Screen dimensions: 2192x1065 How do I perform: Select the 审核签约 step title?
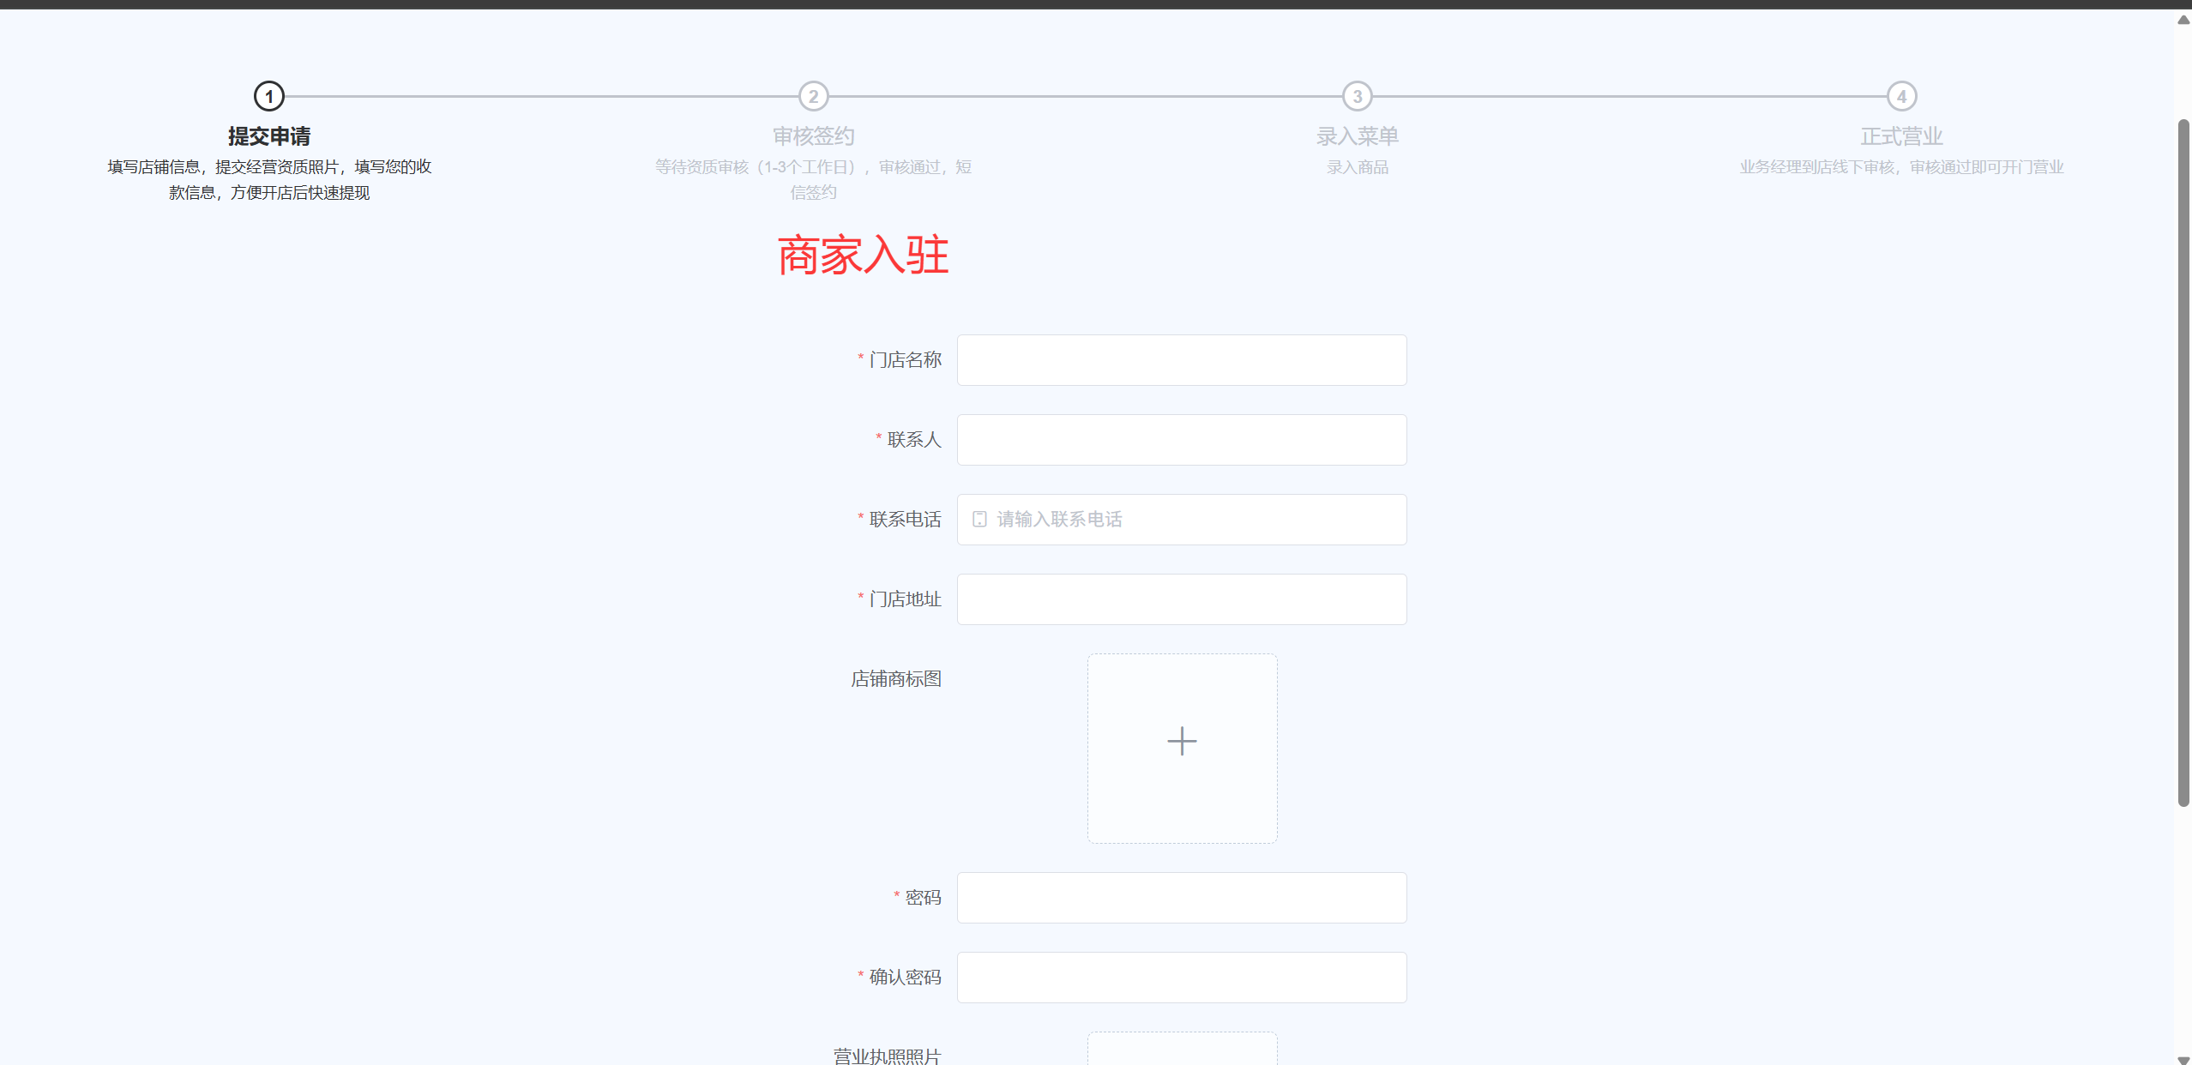click(813, 136)
